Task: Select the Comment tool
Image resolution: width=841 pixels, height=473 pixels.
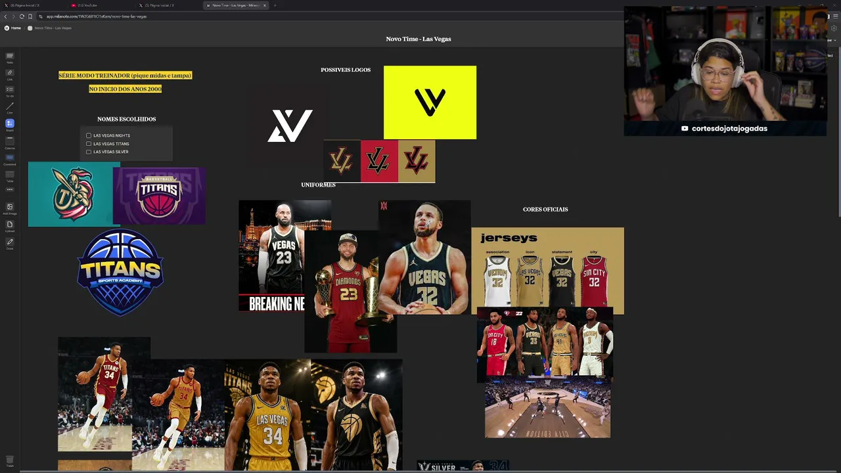Action: [9, 158]
